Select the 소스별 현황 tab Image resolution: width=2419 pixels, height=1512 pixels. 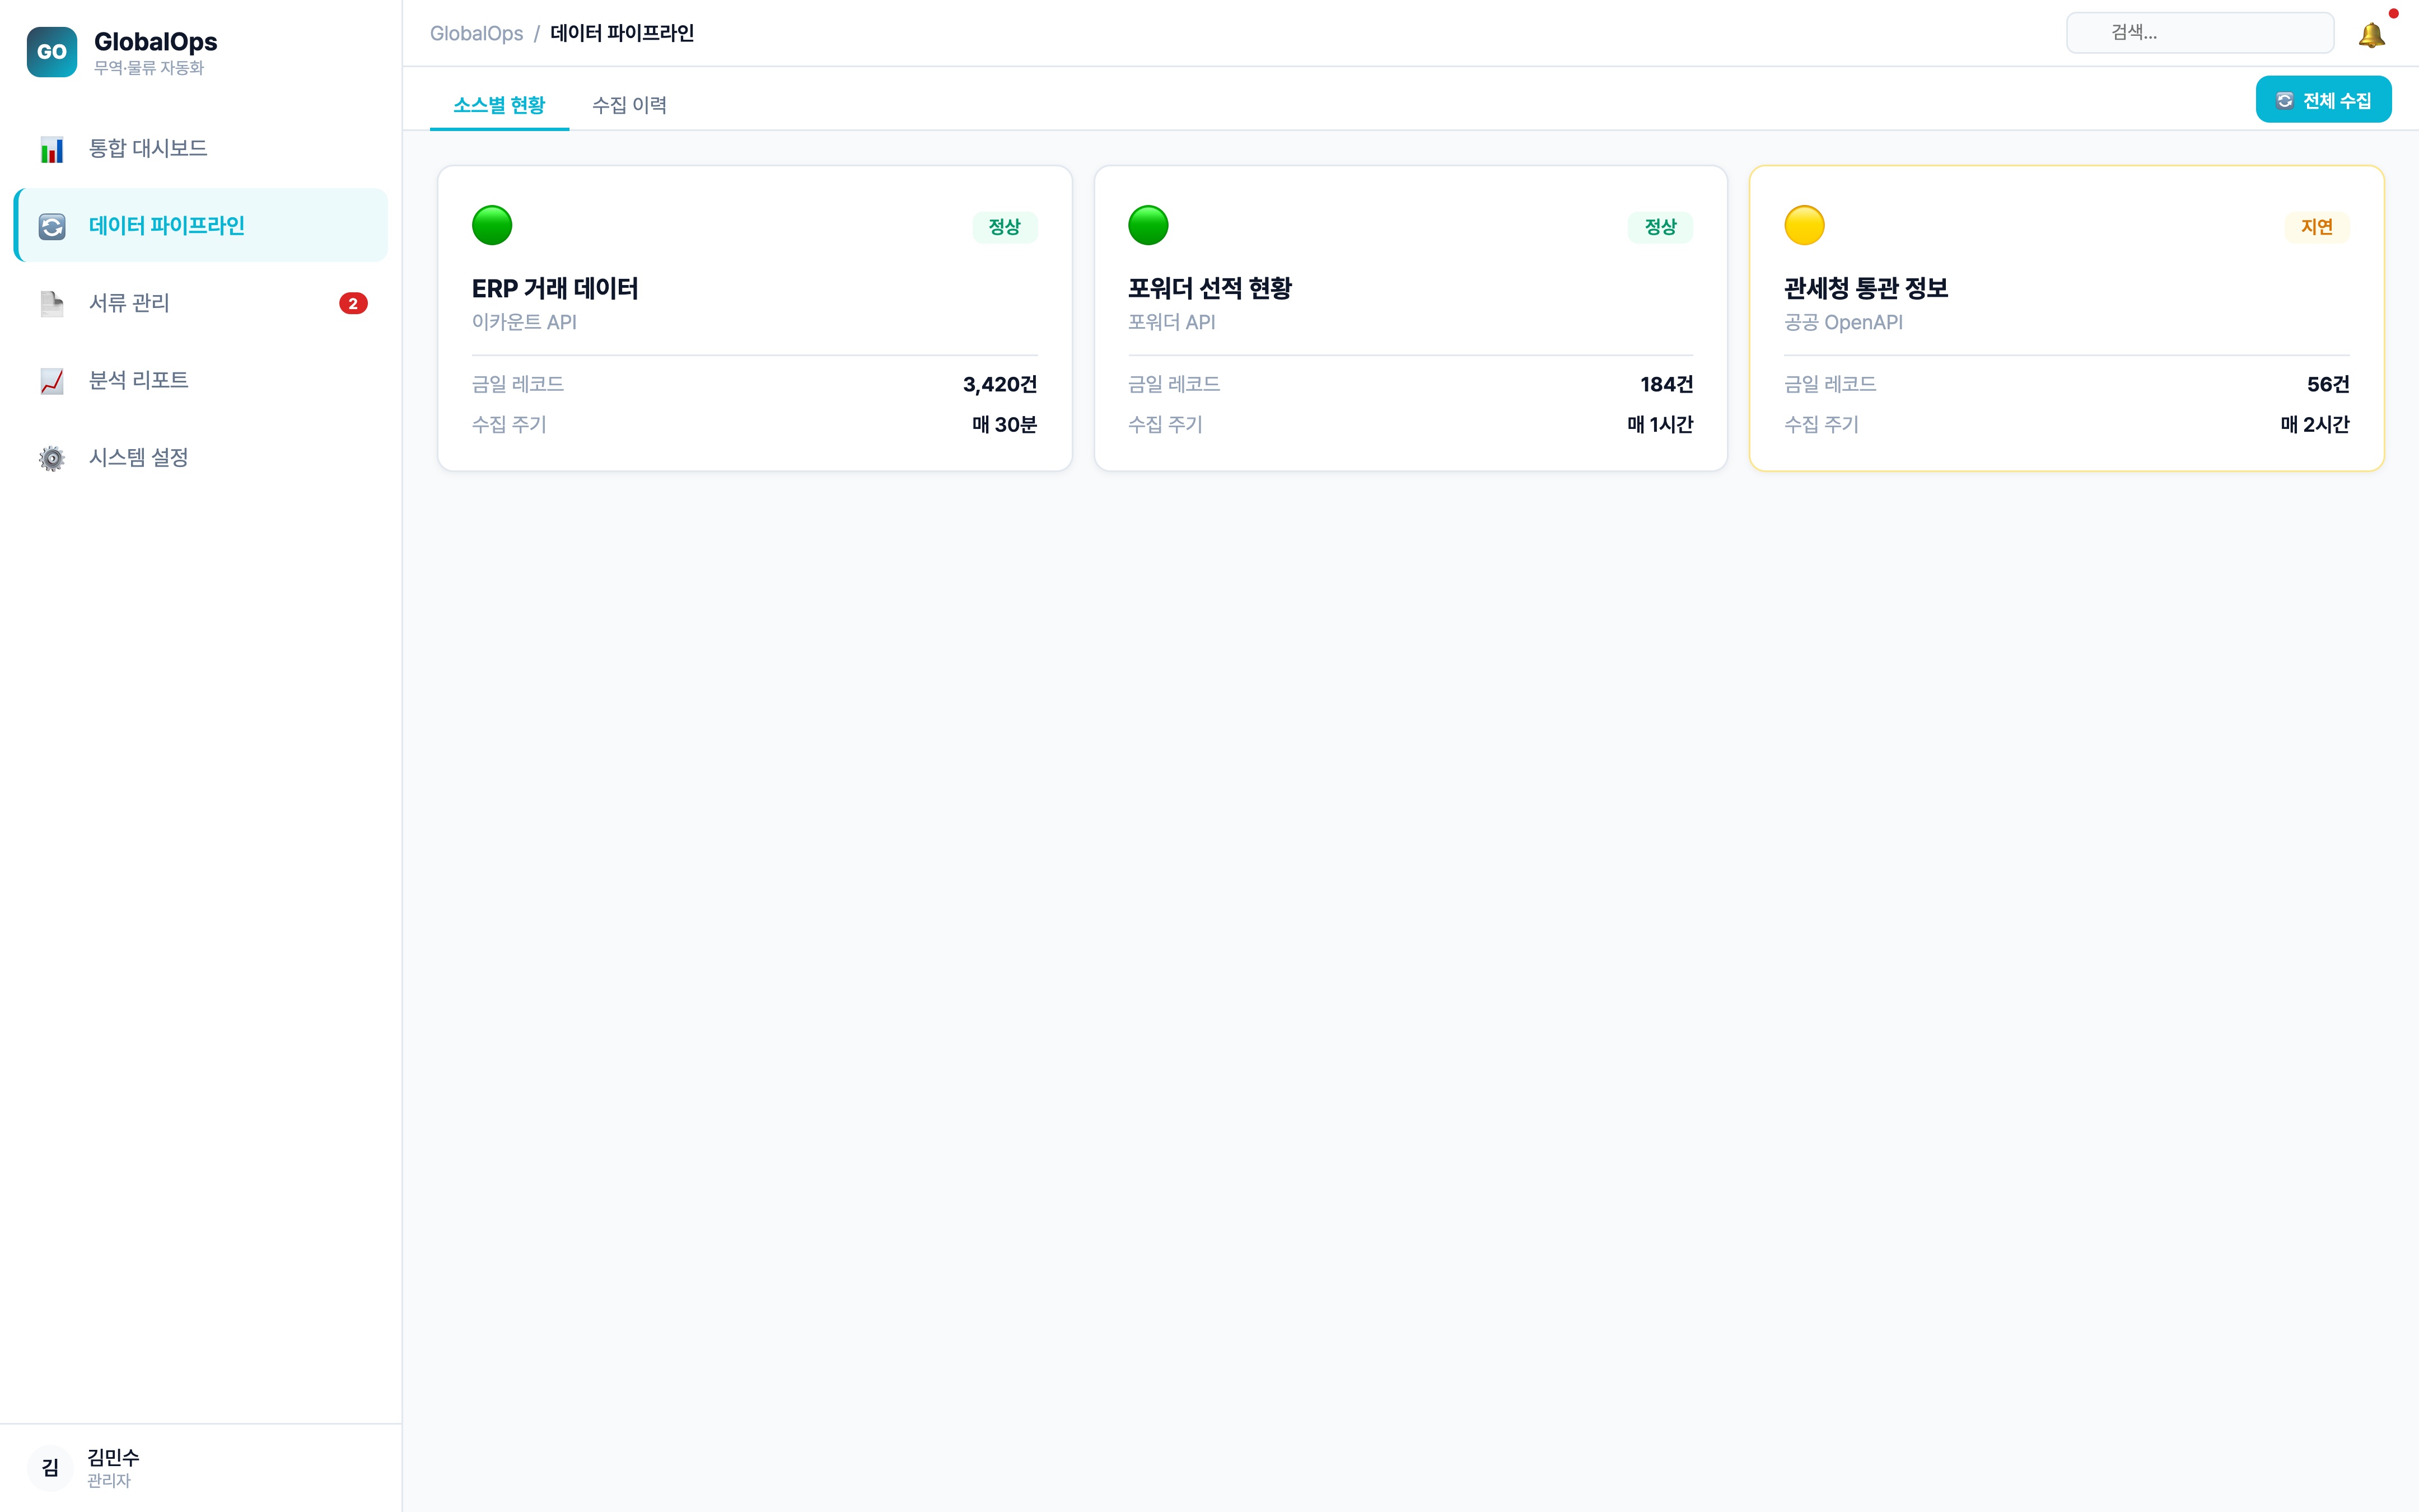(x=499, y=105)
